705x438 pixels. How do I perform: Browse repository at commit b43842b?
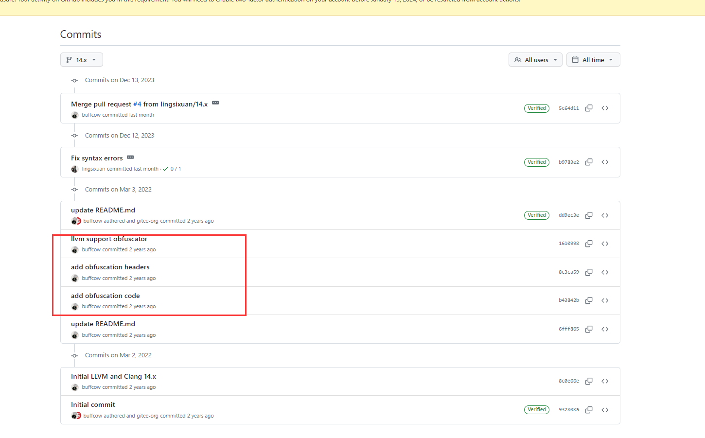click(605, 300)
